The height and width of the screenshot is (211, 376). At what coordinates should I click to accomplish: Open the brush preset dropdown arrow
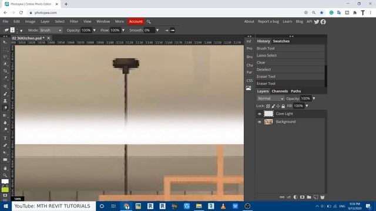(21, 31)
